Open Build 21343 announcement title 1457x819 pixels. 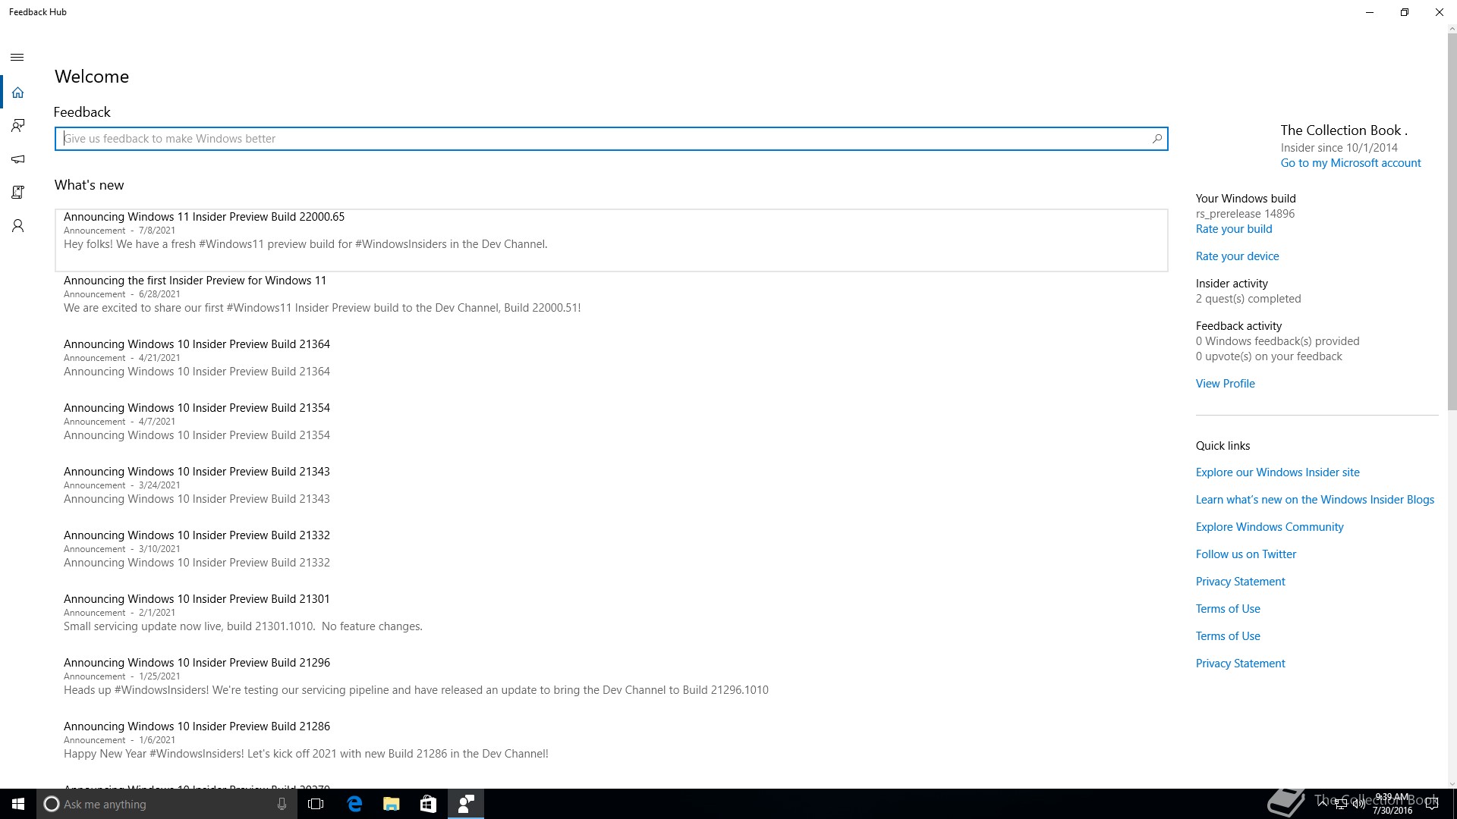pyautogui.click(x=197, y=472)
